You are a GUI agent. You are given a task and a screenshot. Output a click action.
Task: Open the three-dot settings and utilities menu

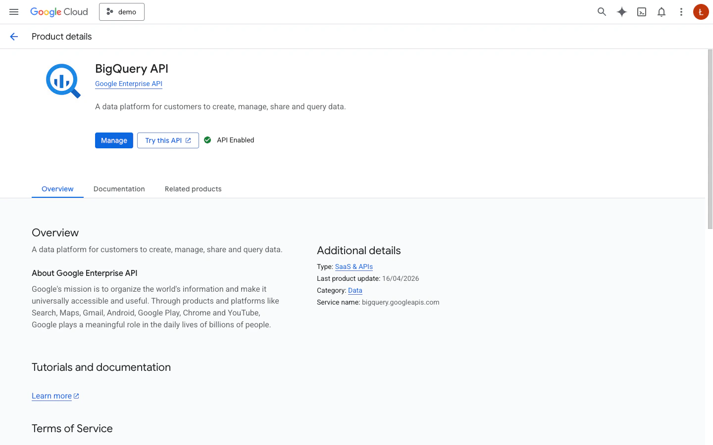(x=681, y=12)
